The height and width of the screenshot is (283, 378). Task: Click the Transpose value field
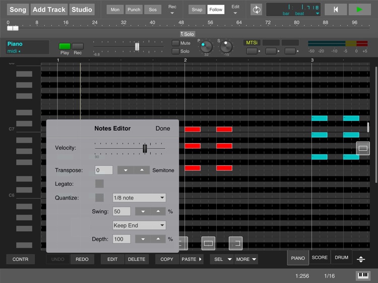click(104, 170)
